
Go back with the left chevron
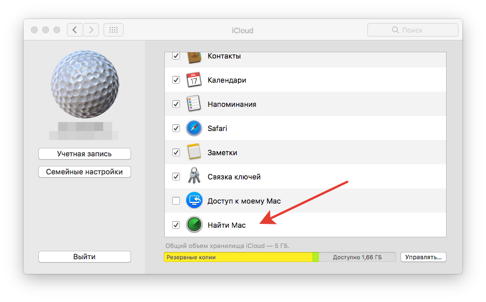[x=75, y=30]
